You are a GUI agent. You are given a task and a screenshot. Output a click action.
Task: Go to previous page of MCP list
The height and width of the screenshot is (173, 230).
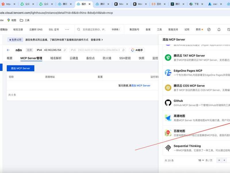(x=224, y=160)
